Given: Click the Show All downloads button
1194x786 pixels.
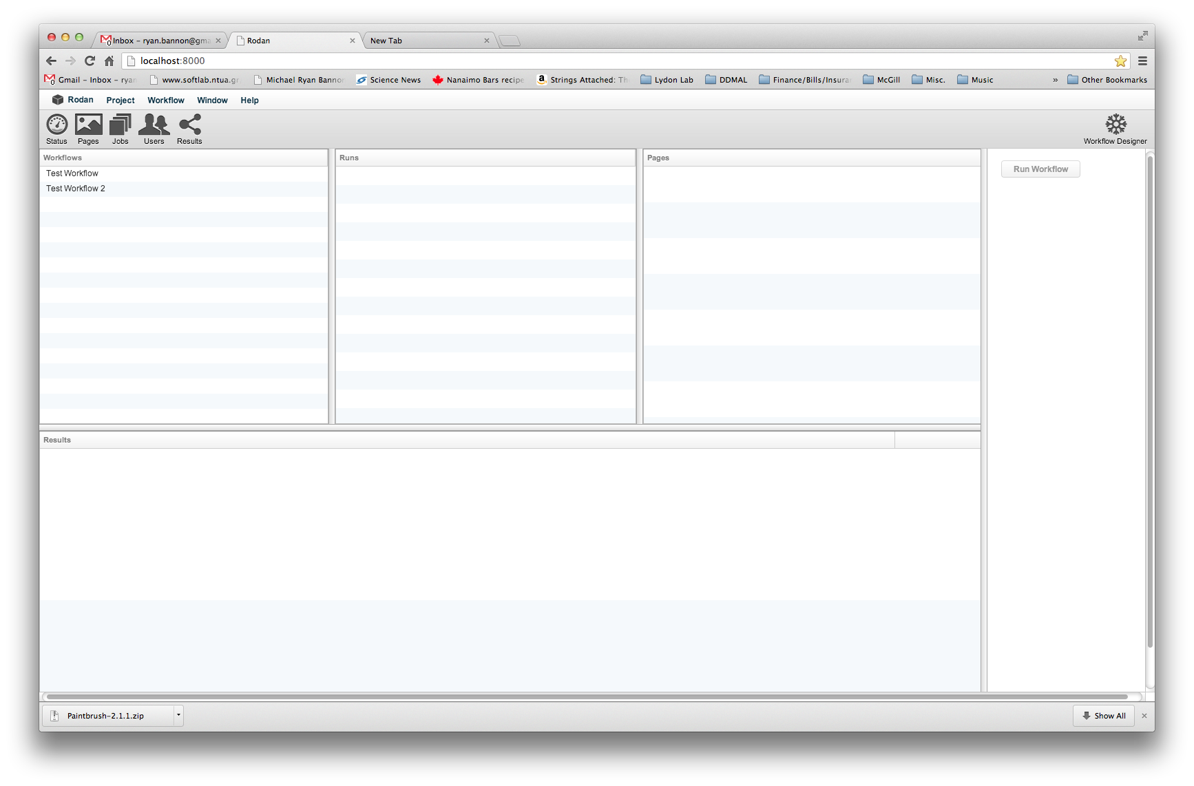Looking at the screenshot, I should click(1103, 715).
